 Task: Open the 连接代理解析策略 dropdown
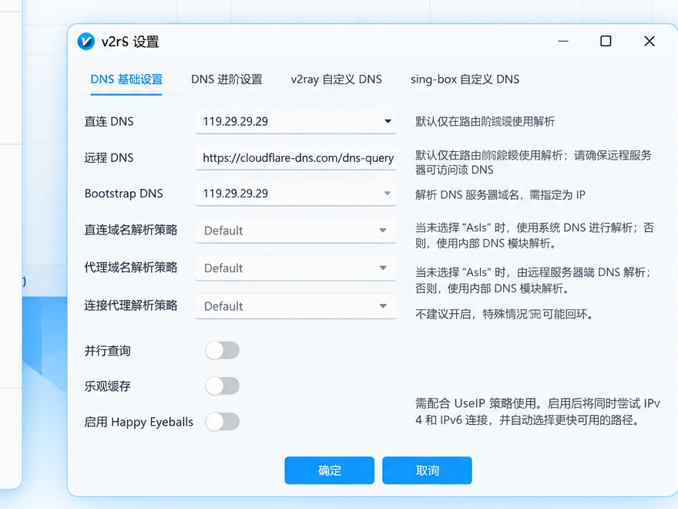(296, 306)
